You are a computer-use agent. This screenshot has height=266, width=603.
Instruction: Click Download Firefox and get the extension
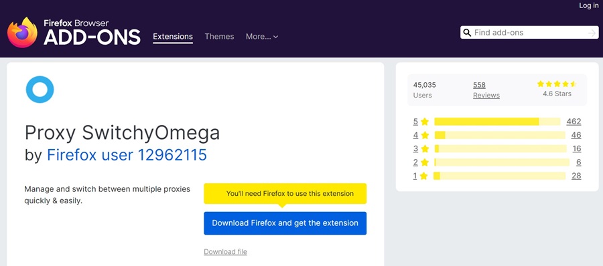point(285,223)
